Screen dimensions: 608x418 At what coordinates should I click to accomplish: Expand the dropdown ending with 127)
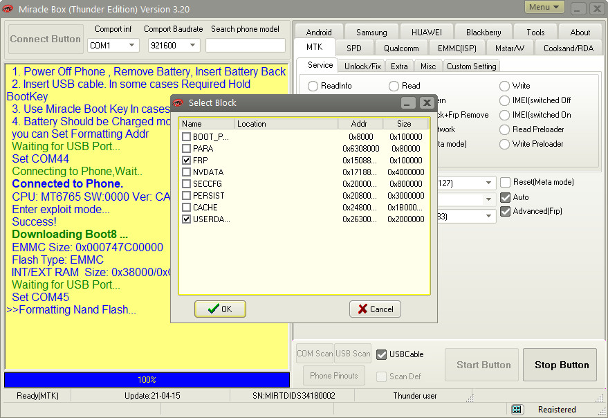488,183
